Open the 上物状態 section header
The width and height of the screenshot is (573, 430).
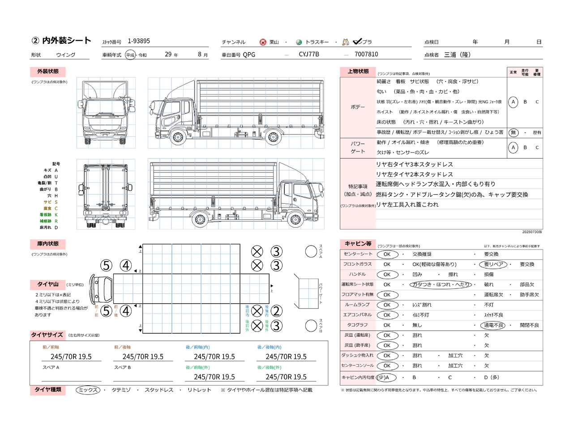pyautogui.click(x=358, y=72)
